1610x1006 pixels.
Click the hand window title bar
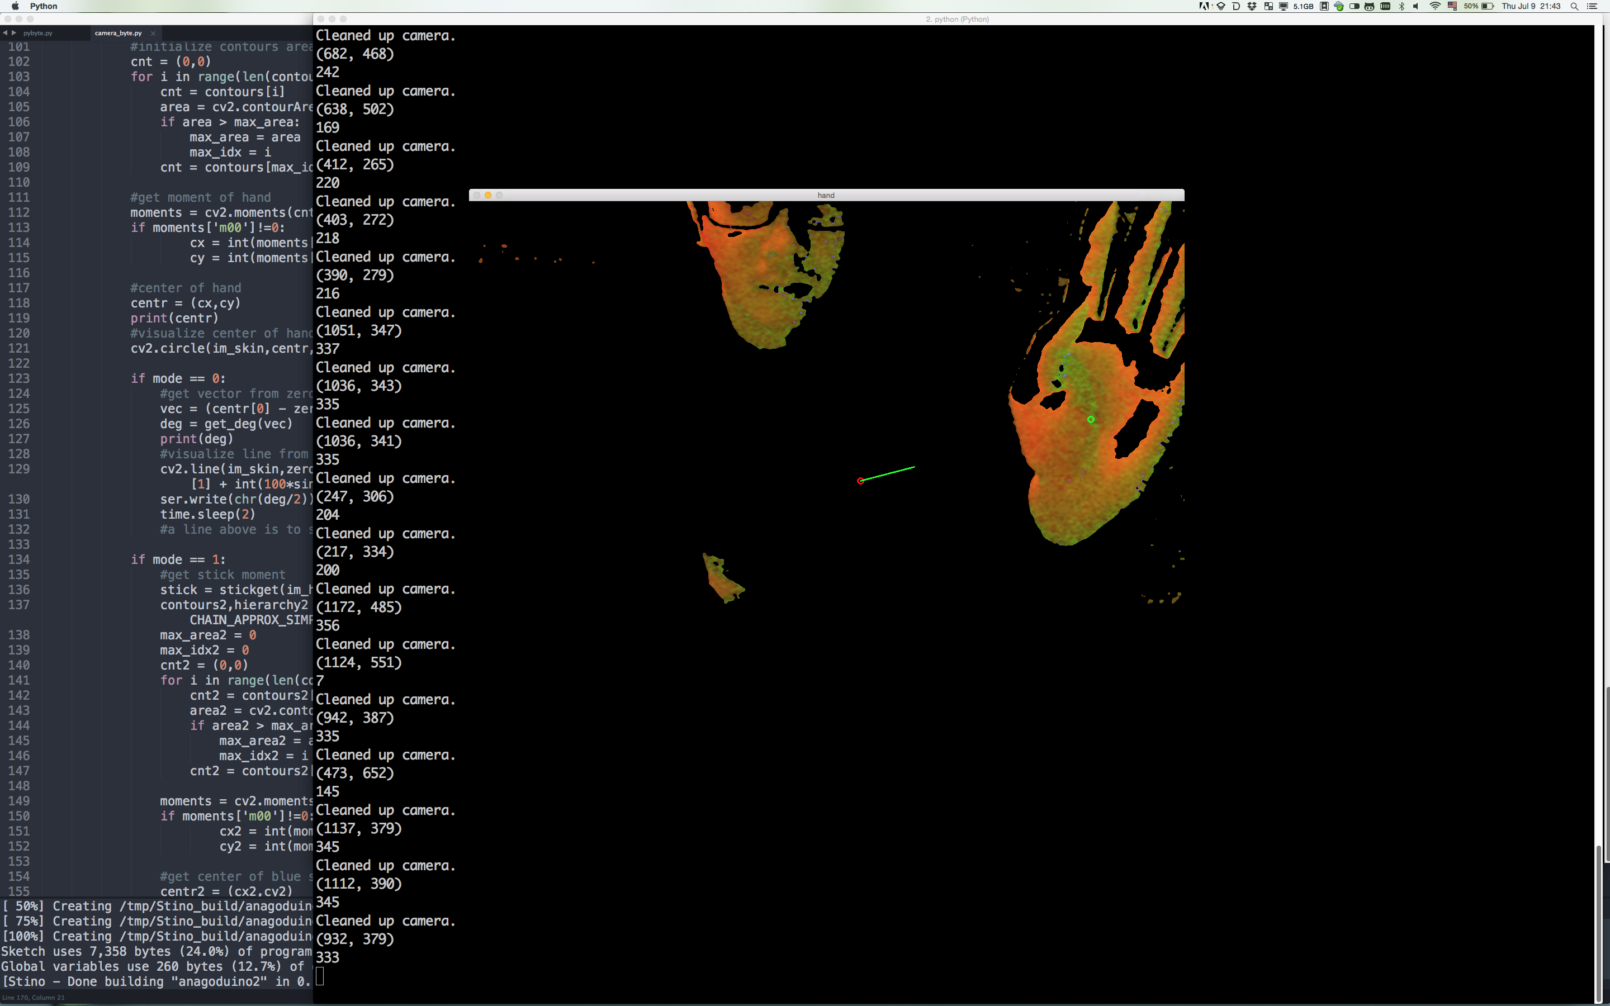click(826, 195)
